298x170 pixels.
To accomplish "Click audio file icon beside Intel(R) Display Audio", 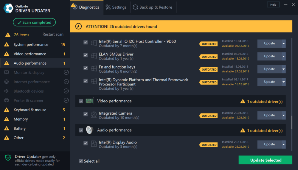I will pos(94,144).
